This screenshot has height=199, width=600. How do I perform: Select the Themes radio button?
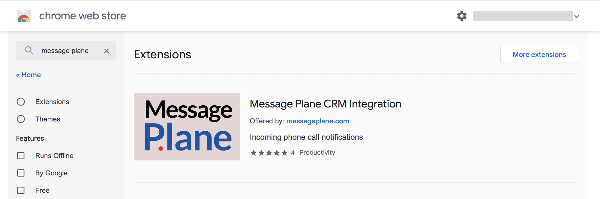[21, 119]
